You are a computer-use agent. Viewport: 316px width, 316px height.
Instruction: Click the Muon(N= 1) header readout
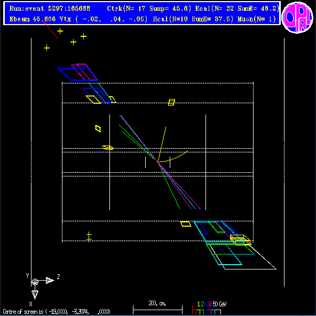click(257, 19)
